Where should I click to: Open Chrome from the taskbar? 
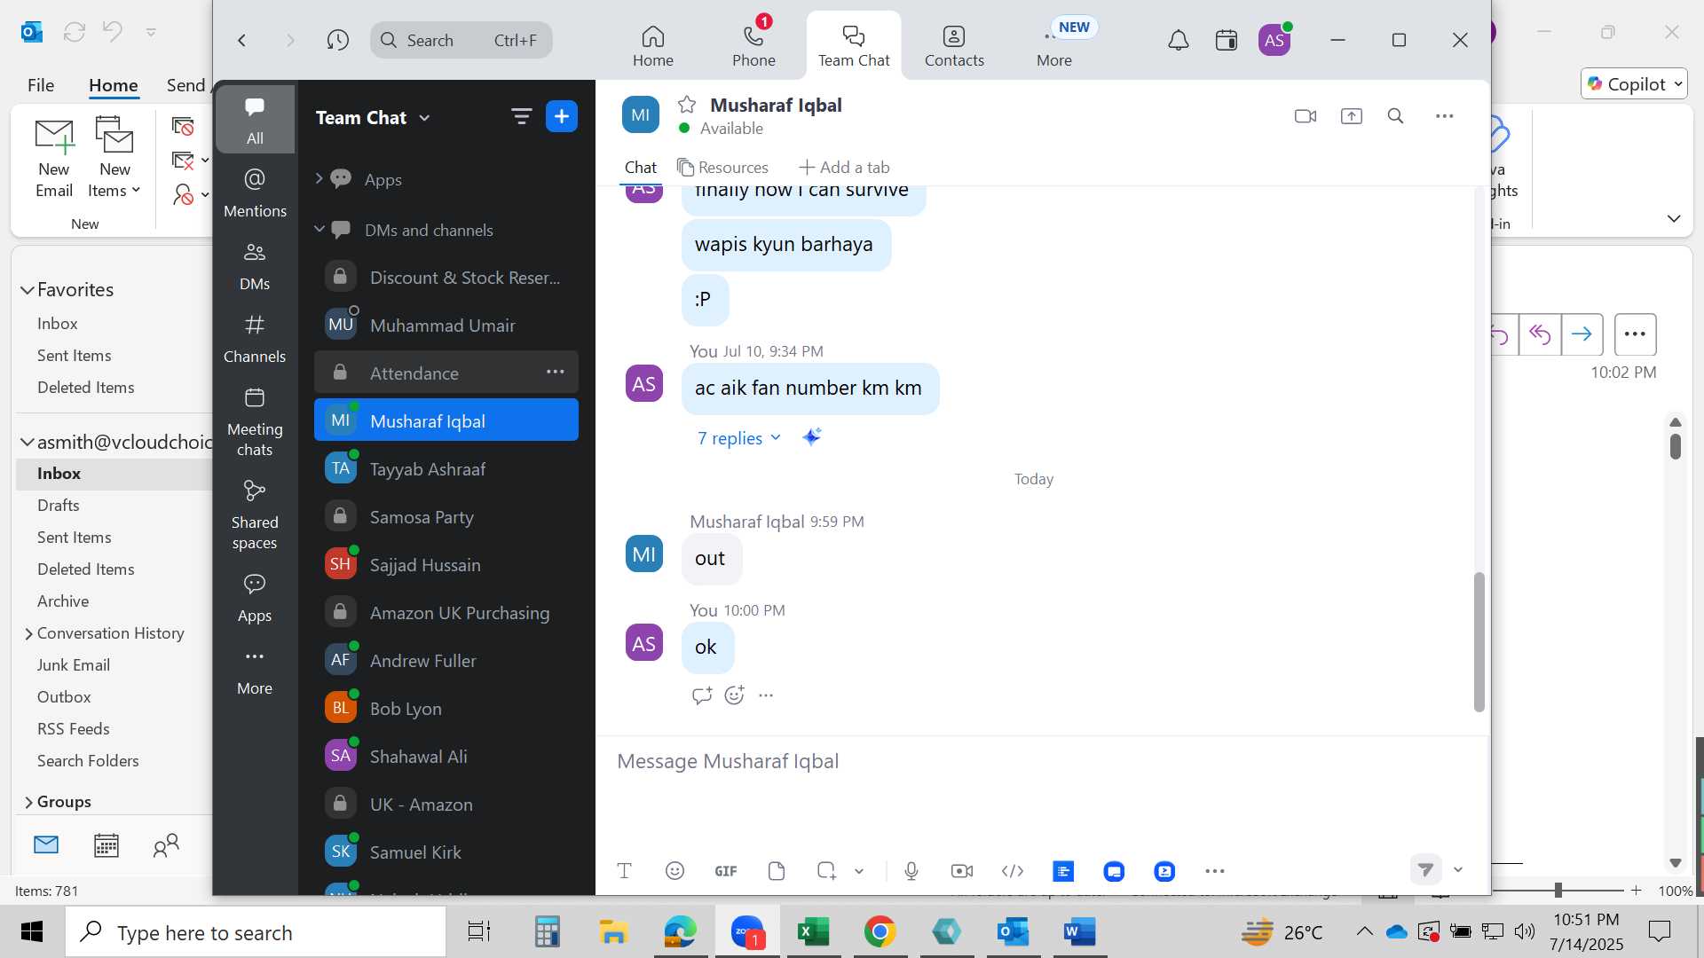[880, 932]
